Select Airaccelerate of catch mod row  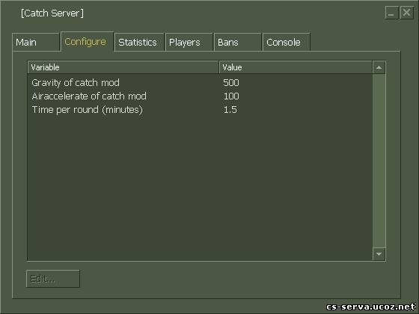[x=200, y=96]
